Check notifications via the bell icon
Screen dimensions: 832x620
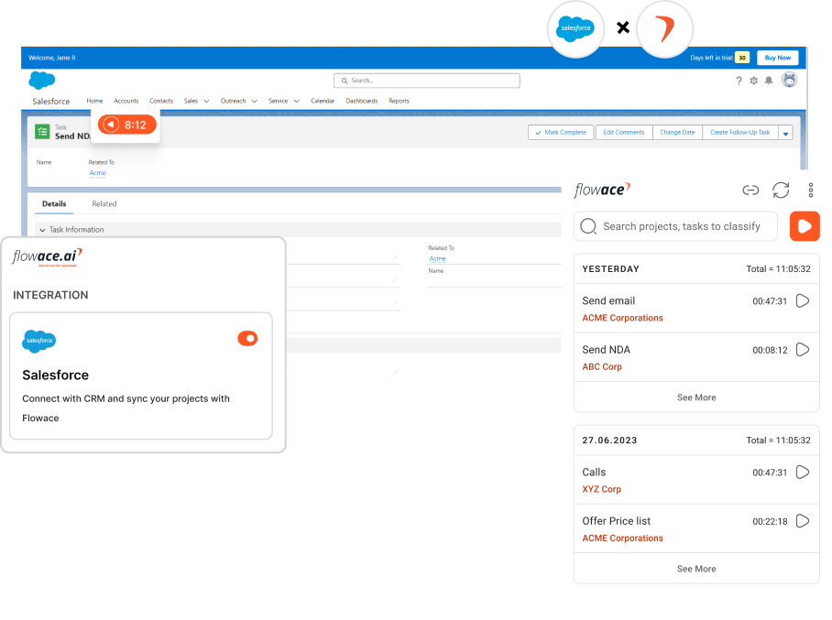[x=770, y=81]
